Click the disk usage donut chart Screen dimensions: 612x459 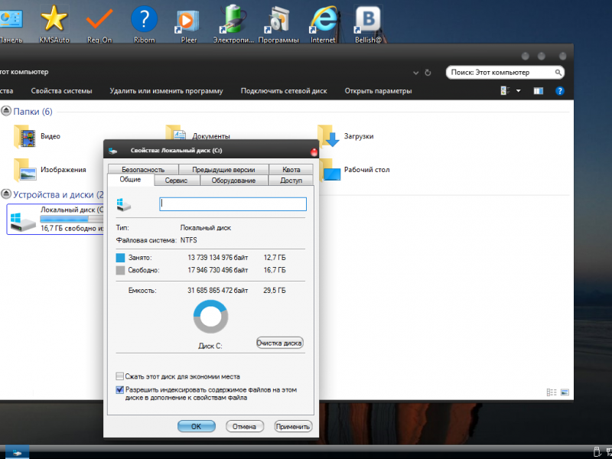click(211, 317)
